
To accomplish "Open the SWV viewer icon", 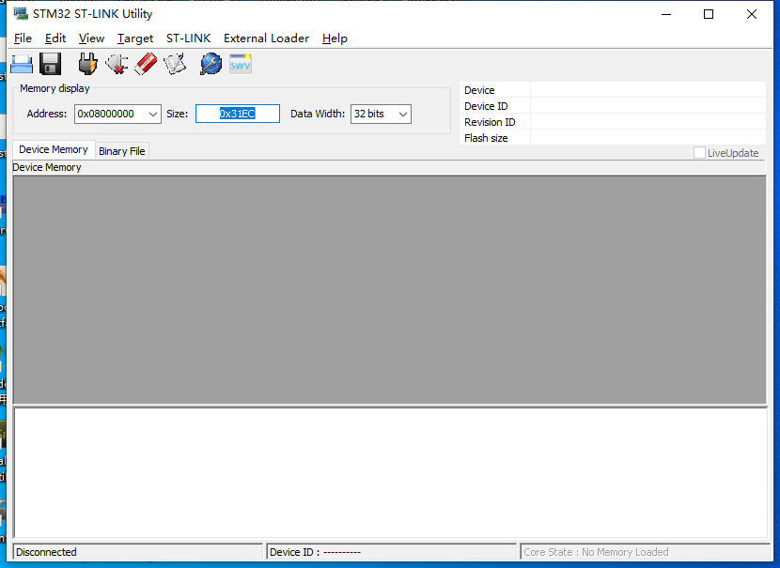I will 241,64.
